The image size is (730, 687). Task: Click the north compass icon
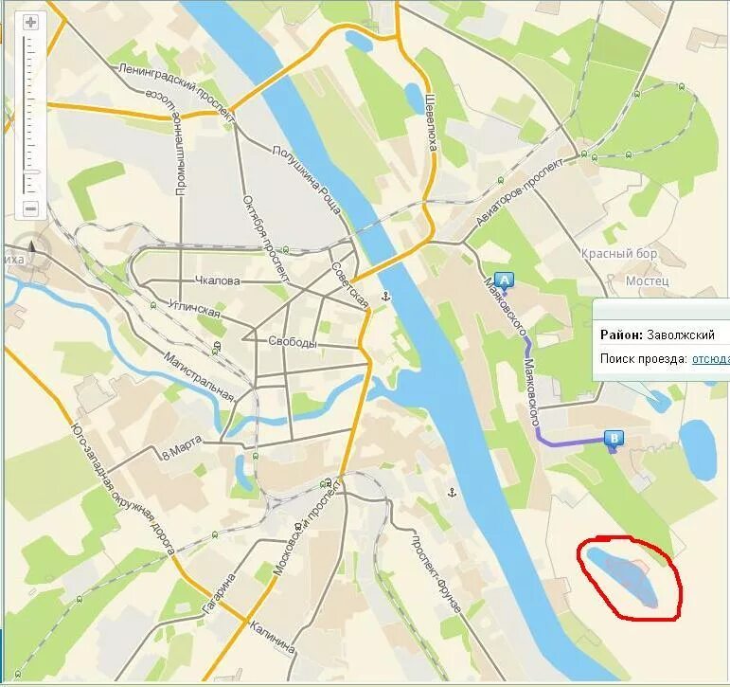click(31, 246)
